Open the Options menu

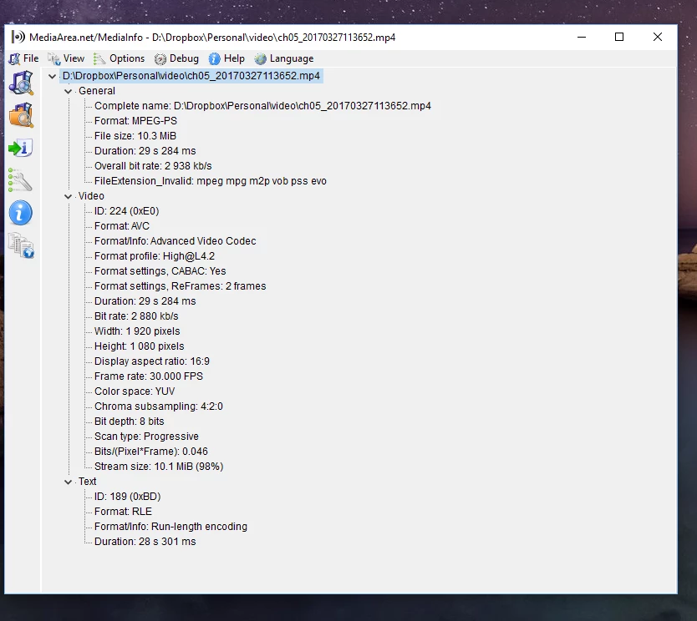[x=127, y=58]
